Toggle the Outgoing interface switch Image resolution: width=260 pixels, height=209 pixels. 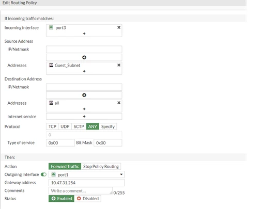click(x=43, y=174)
